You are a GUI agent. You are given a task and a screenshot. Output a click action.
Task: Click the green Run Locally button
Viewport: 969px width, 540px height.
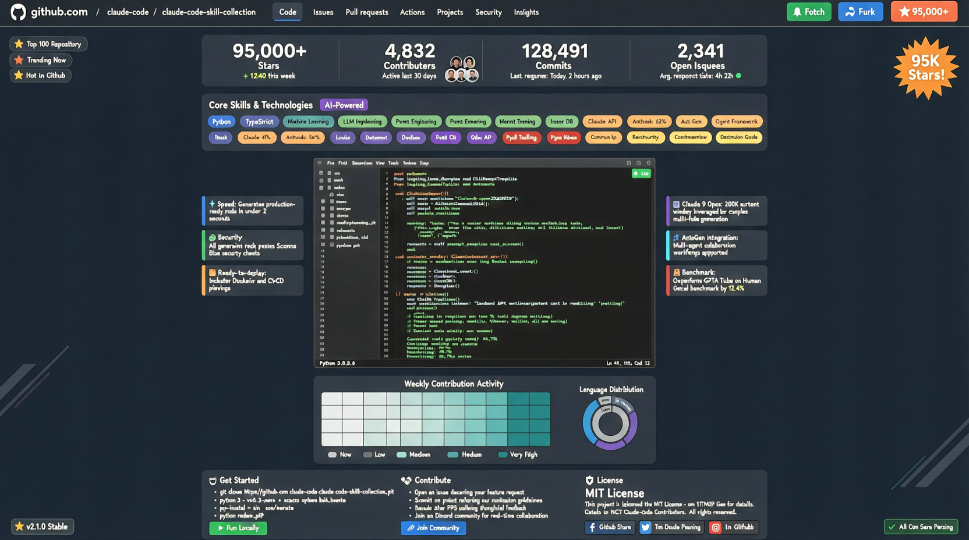click(238, 528)
